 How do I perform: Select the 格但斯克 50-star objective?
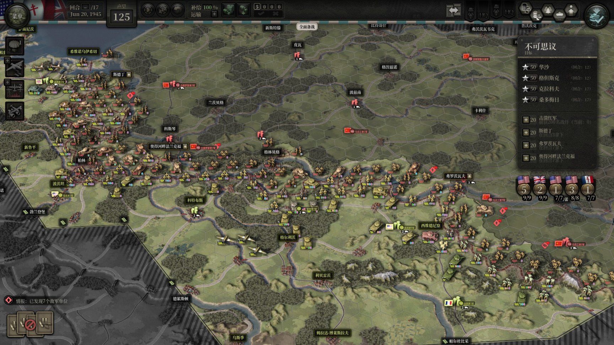click(x=556, y=78)
